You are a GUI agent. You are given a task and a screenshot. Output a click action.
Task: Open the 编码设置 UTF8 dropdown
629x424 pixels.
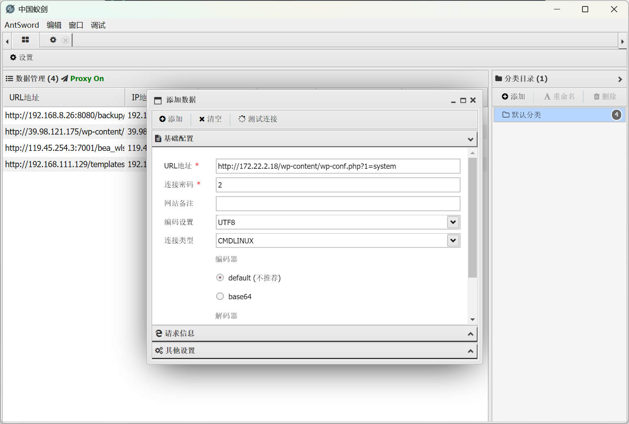(453, 222)
